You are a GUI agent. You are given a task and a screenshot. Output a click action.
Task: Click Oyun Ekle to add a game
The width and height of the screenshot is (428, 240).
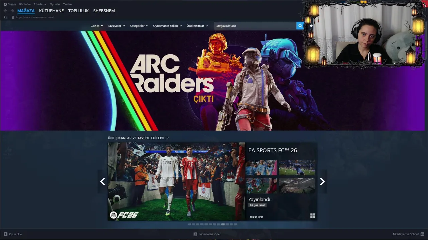point(15,234)
